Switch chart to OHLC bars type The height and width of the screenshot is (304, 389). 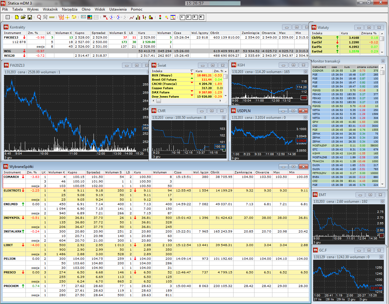coord(144,17)
